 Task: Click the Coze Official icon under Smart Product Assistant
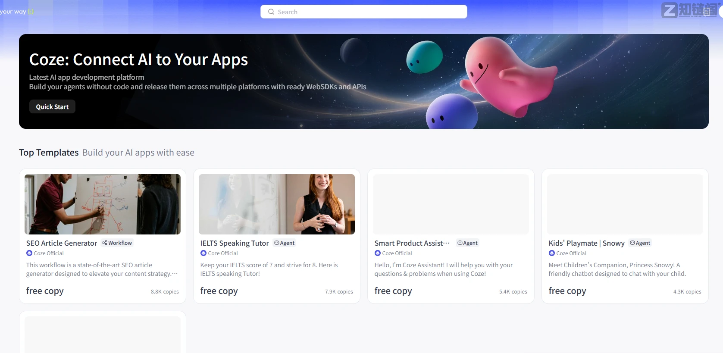coord(378,253)
